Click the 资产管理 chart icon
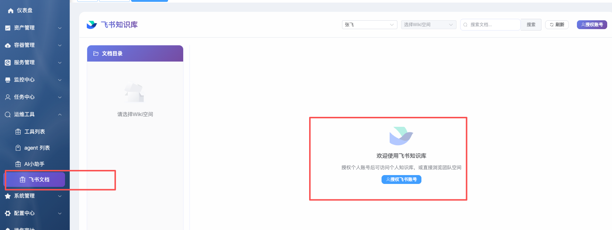 pyautogui.click(x=8, y=28)
